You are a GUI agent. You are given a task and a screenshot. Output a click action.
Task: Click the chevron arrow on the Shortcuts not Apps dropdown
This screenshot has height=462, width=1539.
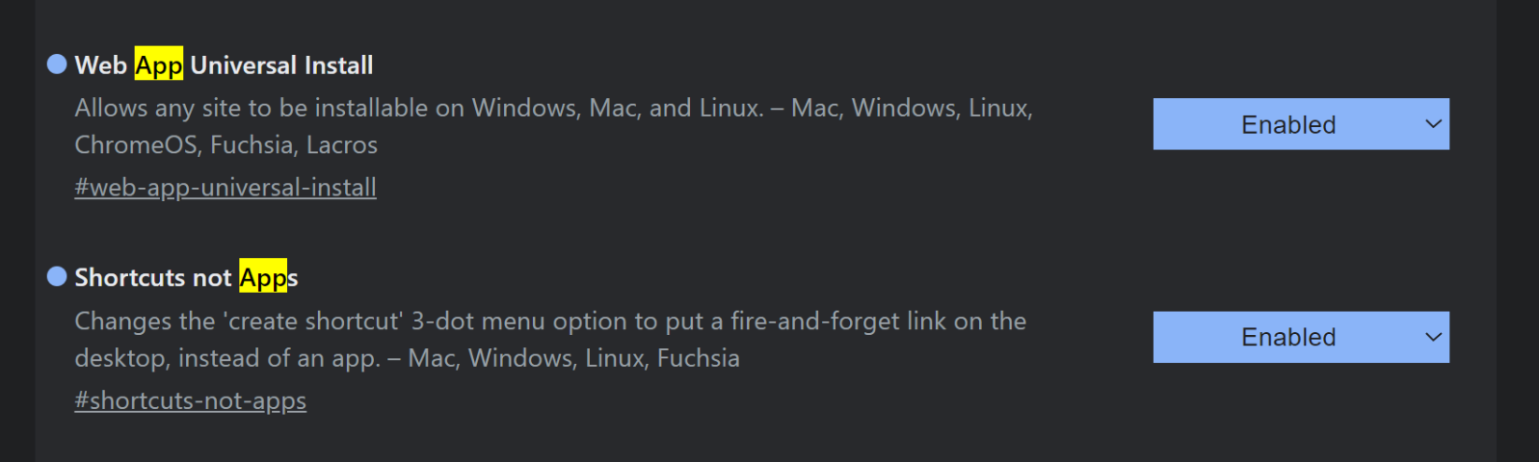click(x=1433, y=337)
